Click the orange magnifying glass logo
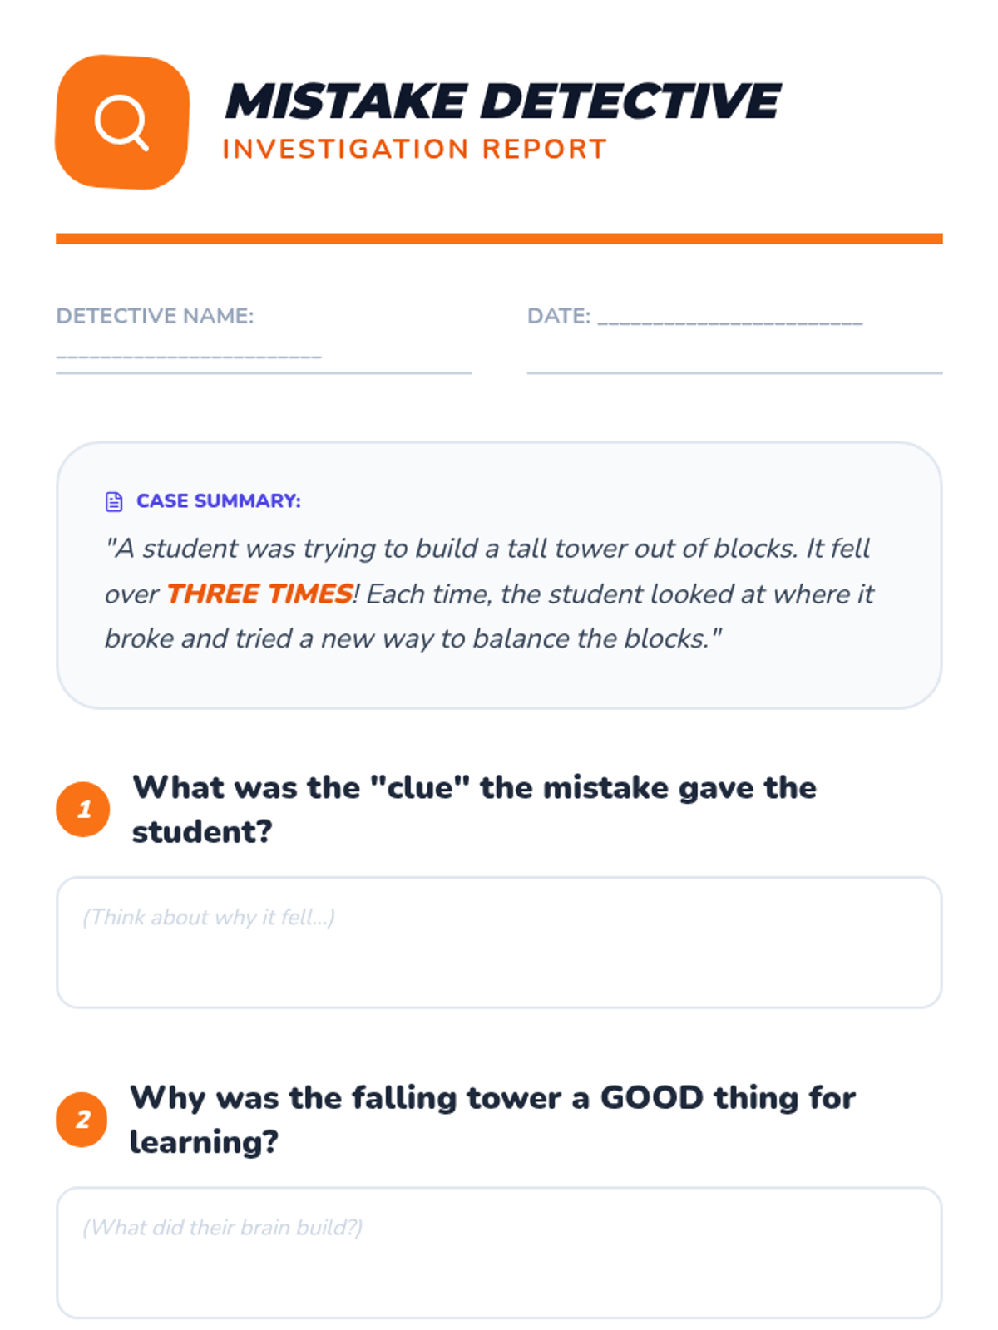The height and width of the screenshot is (1330, 998). [x=122, y=122]
